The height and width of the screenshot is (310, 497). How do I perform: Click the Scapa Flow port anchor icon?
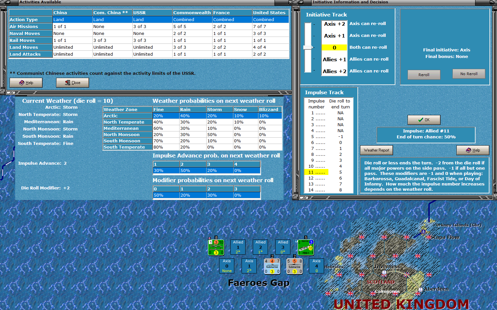pyautogui.click(x=423, y=232)
